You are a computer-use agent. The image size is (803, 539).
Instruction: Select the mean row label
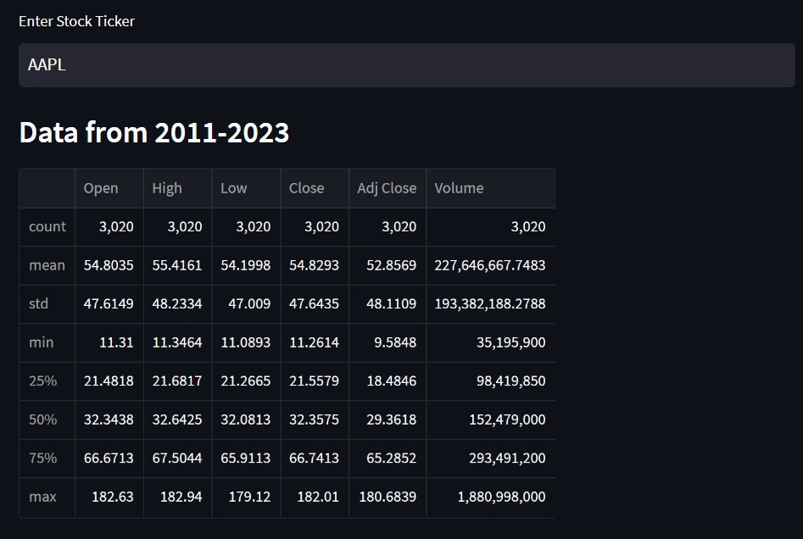click(46, 265)
